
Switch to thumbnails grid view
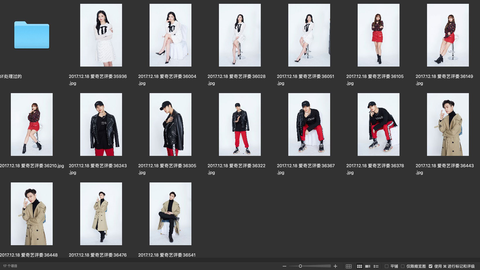[x=359, y=266]
